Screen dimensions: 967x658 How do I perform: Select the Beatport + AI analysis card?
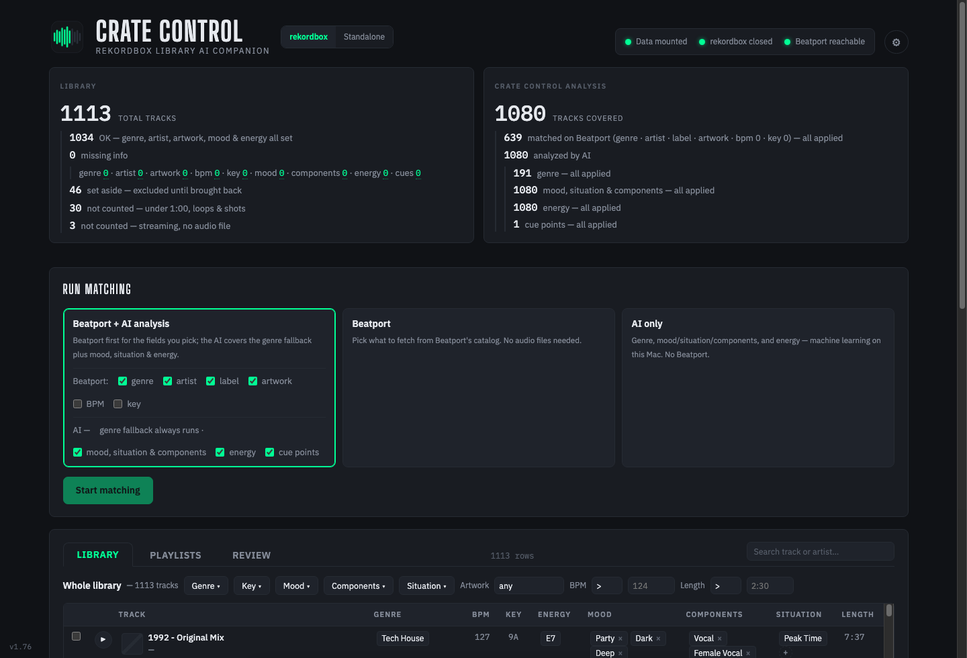pyautogui.click(x=199, y=387)
